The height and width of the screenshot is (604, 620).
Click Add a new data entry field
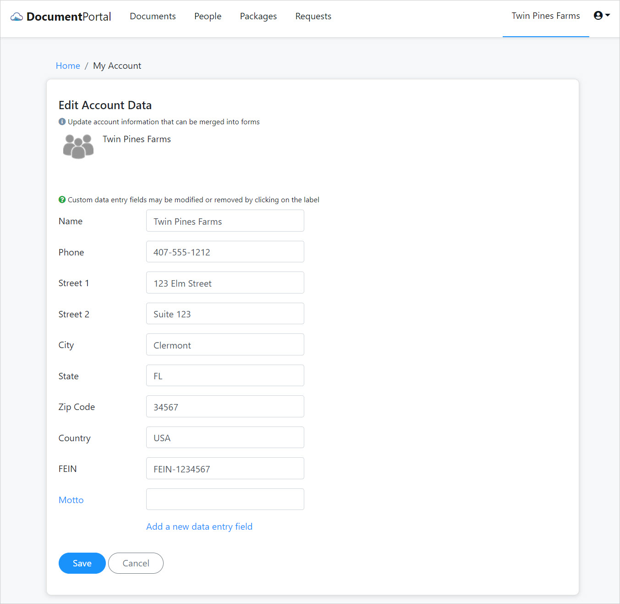(x=199, y=526)
